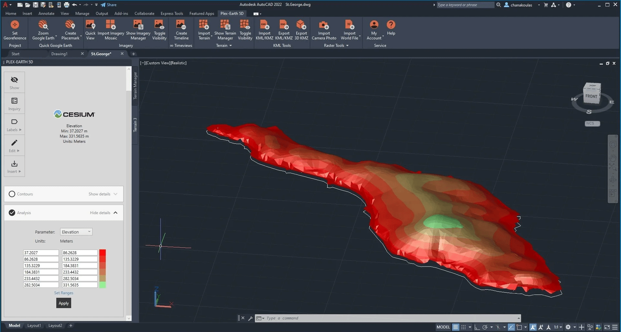
Task: Expand Raster Tools panel dropdown
Action: click(x=336, y=46)
